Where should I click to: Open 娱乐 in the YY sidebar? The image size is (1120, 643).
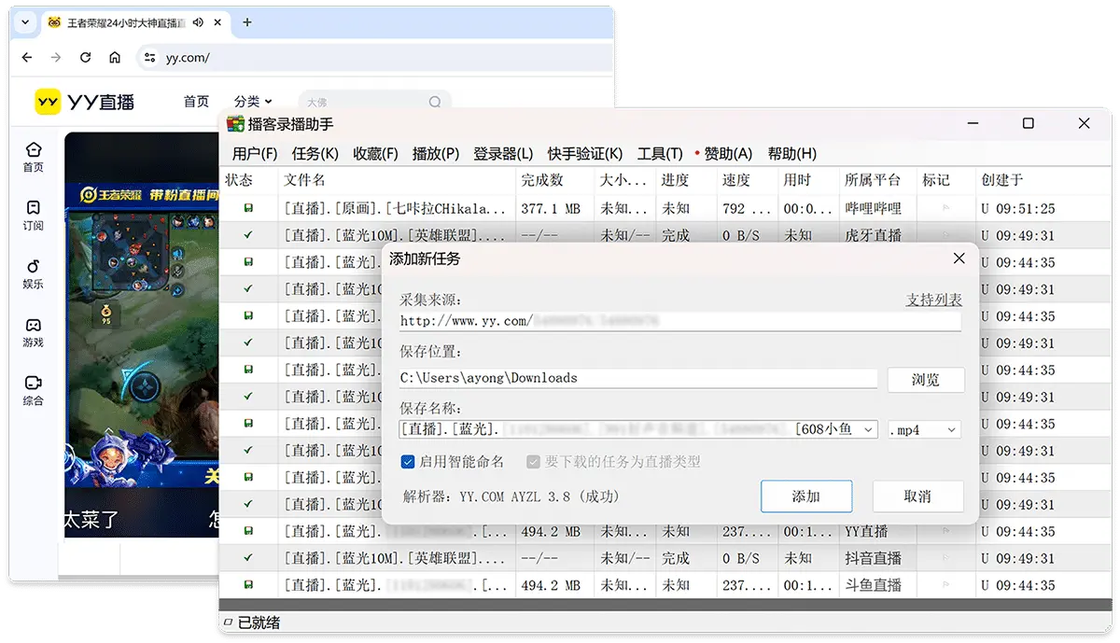click(34, 274)
